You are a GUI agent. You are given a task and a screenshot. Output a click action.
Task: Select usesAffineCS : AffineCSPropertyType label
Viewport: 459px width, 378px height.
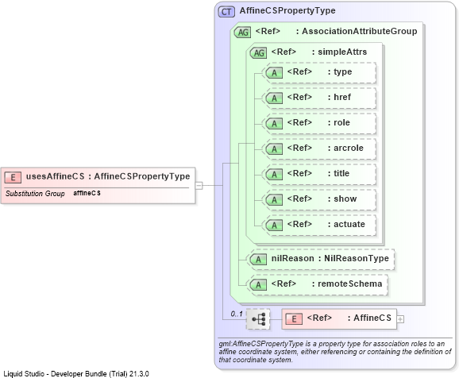tap(108, 176)
